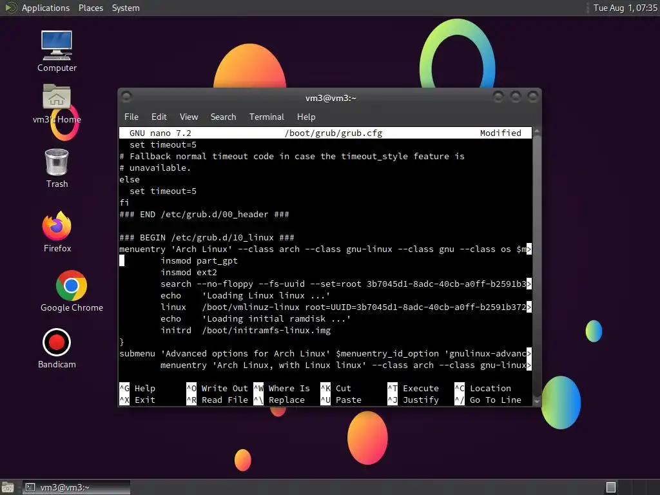
Task: Open the Applications menu
Action: (x=46, y=8)
